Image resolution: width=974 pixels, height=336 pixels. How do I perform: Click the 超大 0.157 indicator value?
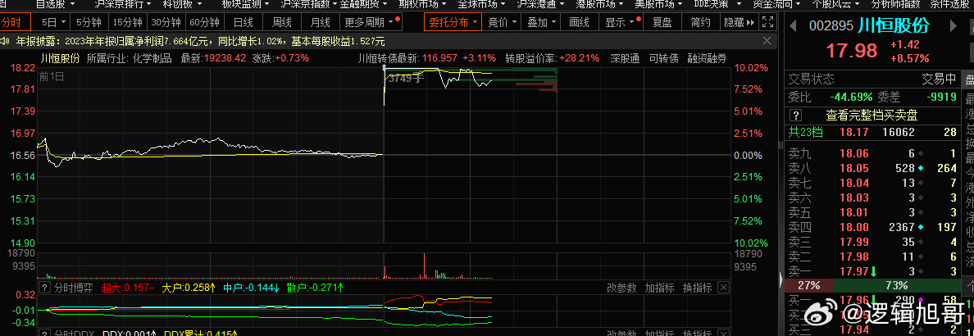coord(128,288)
